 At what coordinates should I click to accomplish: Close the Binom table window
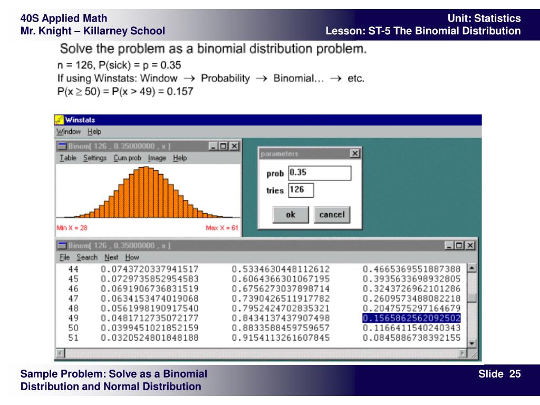pos(470,245)
